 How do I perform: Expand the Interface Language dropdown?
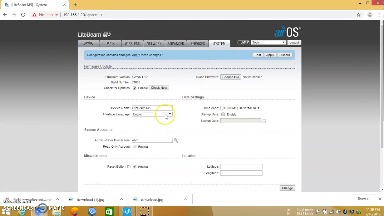152,114
